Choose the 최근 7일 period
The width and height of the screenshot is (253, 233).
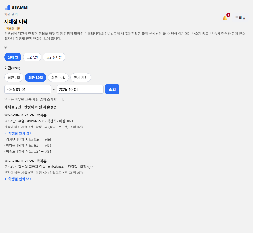[14, 78]
